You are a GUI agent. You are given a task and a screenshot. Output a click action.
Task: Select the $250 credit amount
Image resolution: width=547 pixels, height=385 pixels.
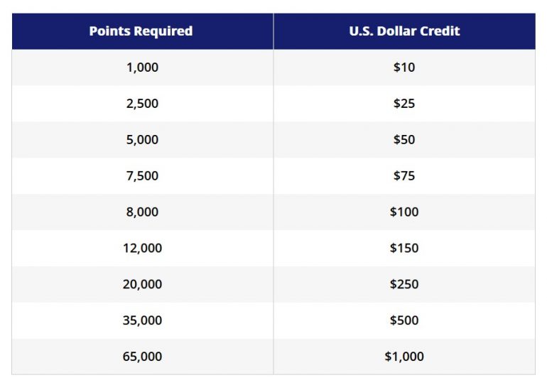pos(404,284)
